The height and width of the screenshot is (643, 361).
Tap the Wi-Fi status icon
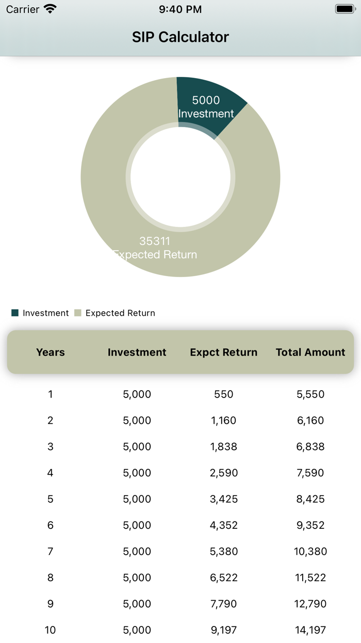coord(50,9)
